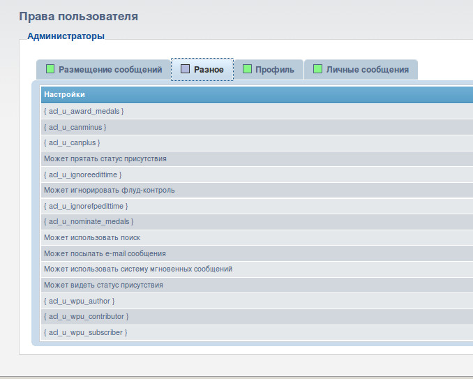
Task: Switch to the Профиль tab
Action: click(275, 70)
